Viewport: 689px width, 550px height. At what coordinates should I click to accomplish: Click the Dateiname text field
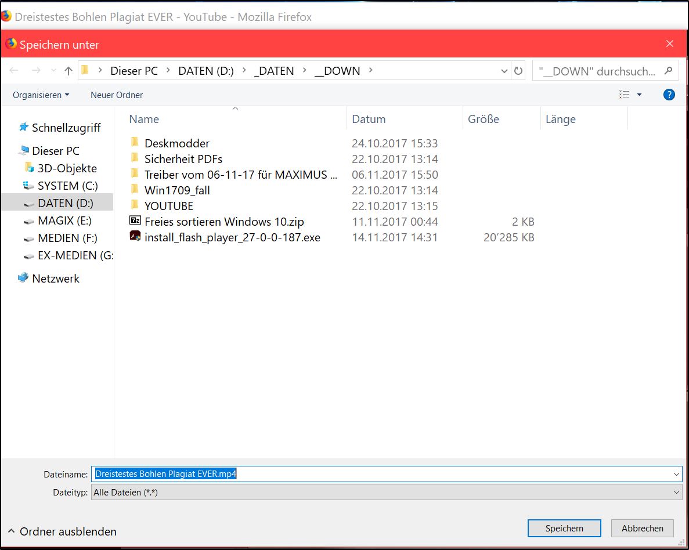pos(383,474)
